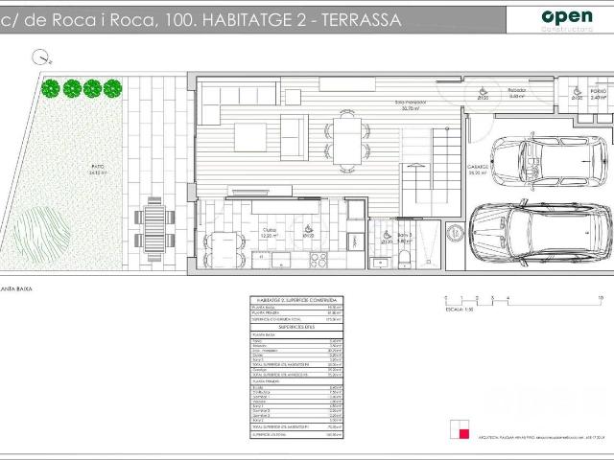This screenshot has height=460, width=614.
Task: Click the wheelchair symbol in the Porxo
Action: click(577, 94)
